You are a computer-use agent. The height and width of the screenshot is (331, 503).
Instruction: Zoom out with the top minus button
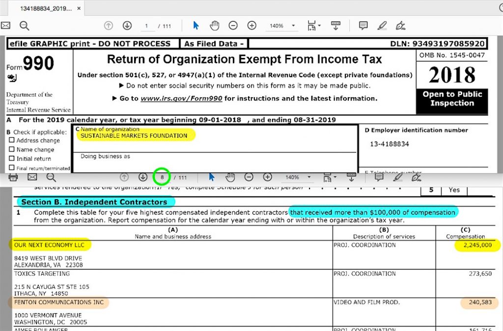click(233, 26)
